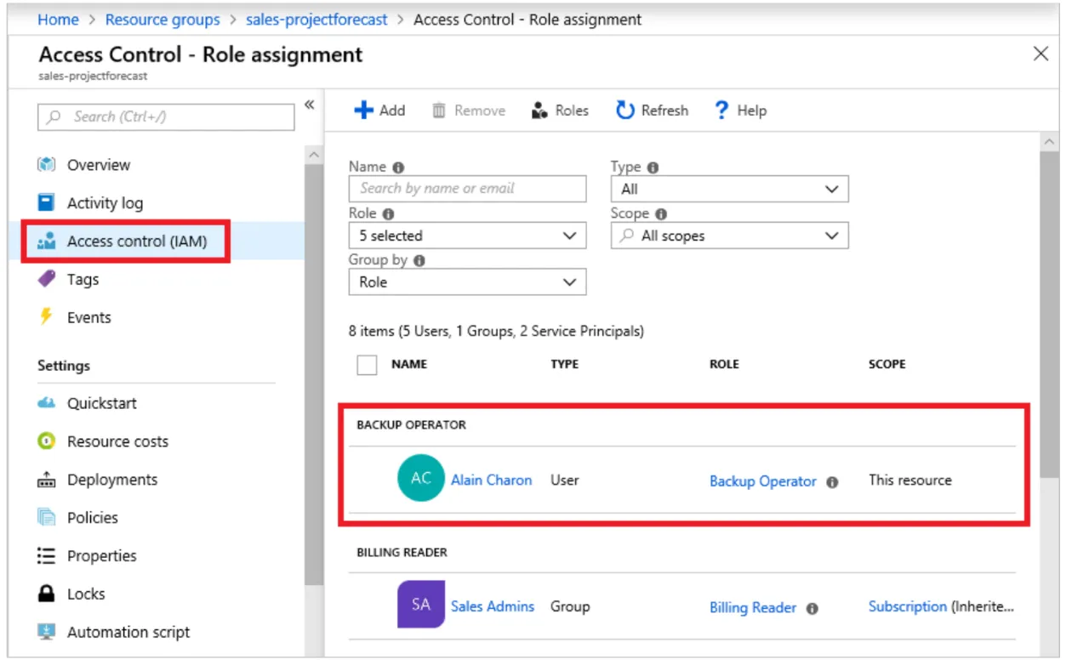This screenshot has height=671, width=1072.
Task: Click the Roles icon in toolbar
Action: [539, 111]
